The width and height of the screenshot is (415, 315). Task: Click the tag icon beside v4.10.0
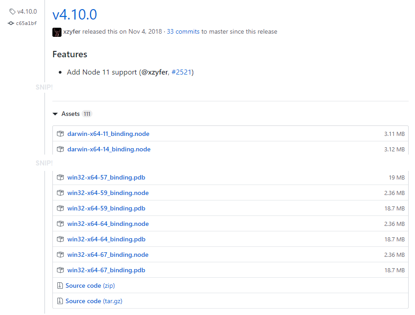11,11
